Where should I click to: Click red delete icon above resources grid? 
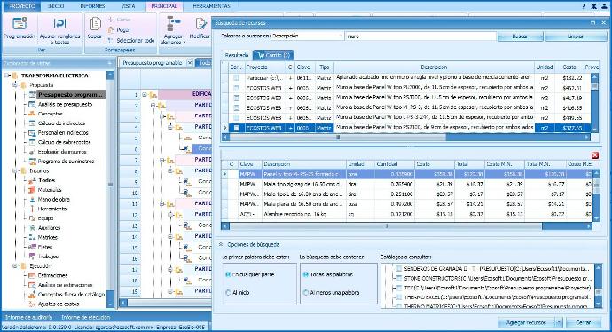click(595, 155)
